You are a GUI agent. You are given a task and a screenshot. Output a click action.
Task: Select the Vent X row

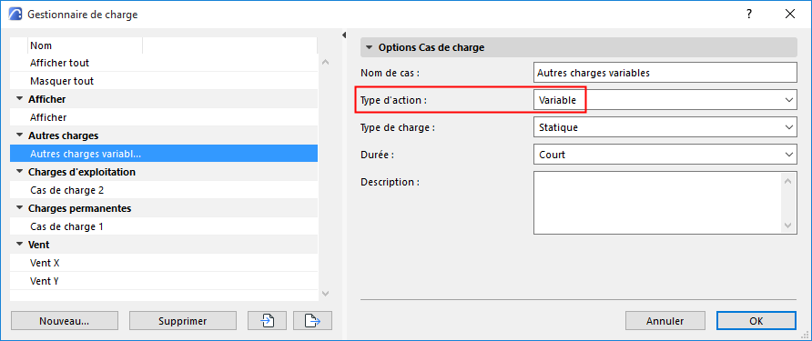(164, 263)
